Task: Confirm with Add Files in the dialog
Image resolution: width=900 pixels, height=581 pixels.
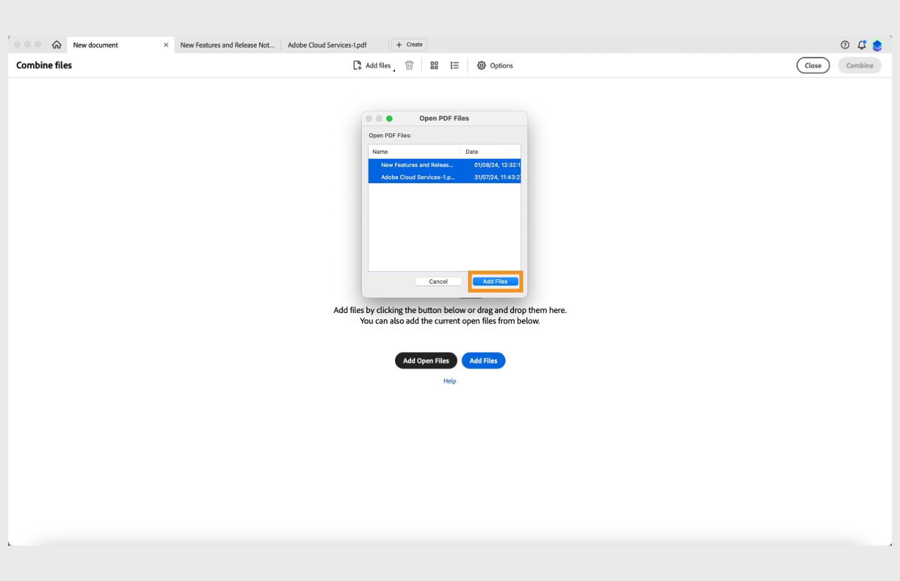Action: point(494,281)
